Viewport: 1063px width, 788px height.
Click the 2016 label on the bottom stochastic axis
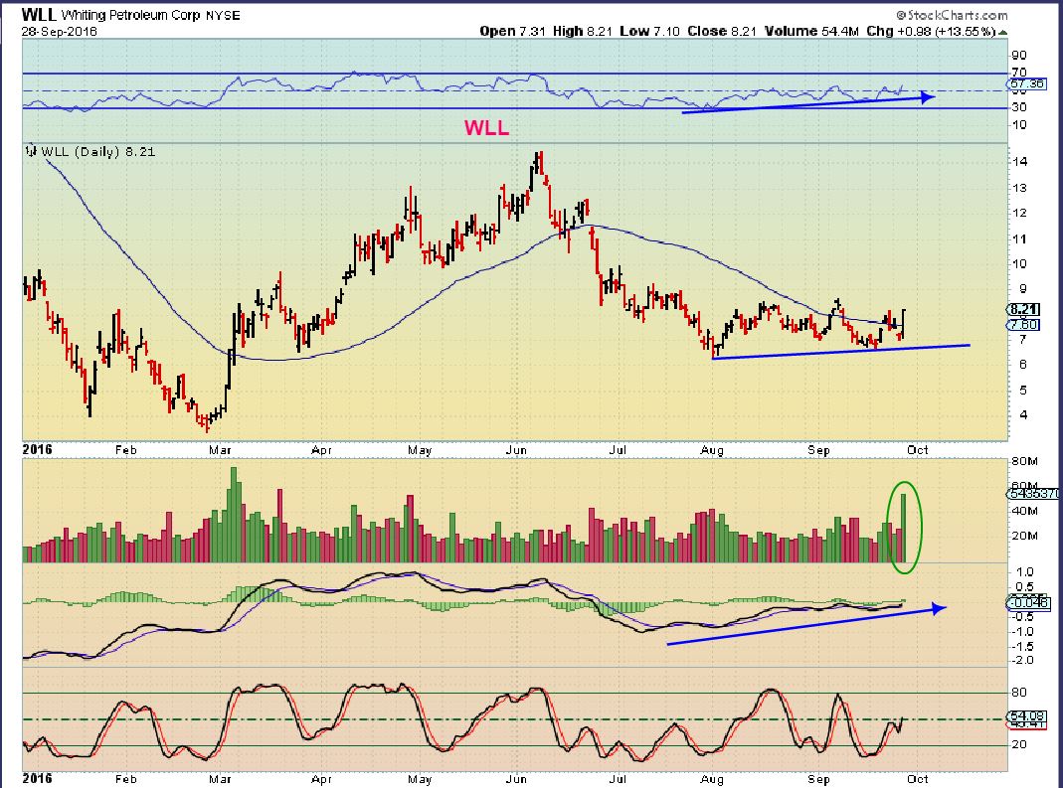pos(37,778)
